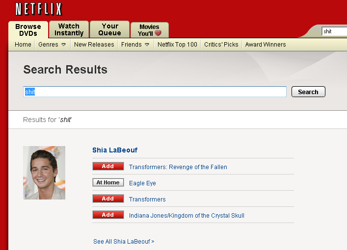
Task: Click the header search box
Action: coord(334,31)
